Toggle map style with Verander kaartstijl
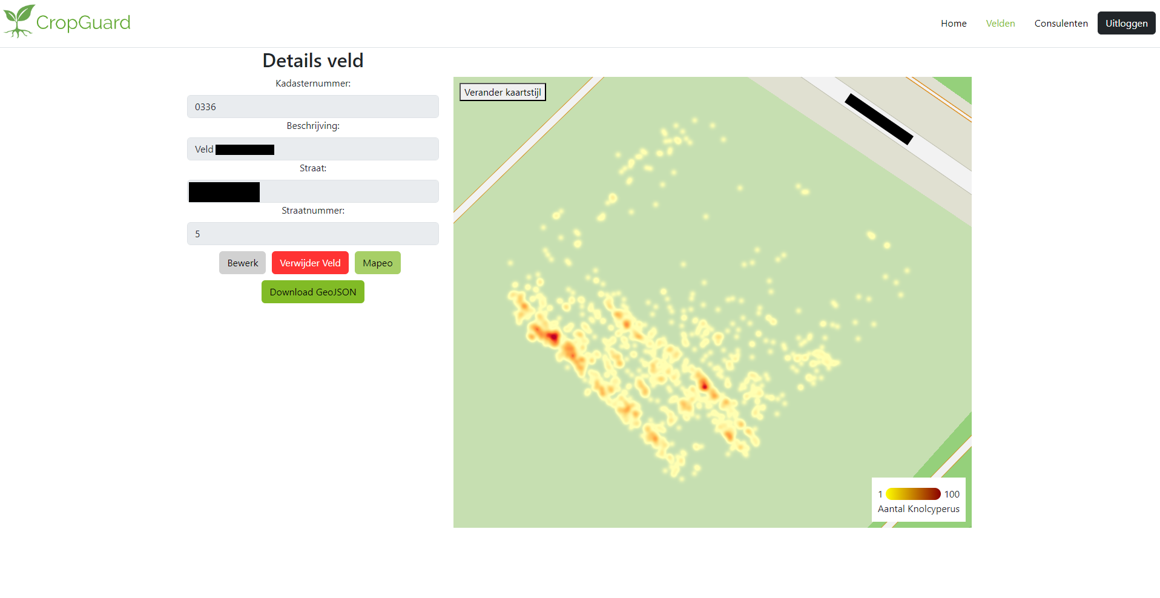This screenshot has width=1160, height=598. click(x=503, y=93)
